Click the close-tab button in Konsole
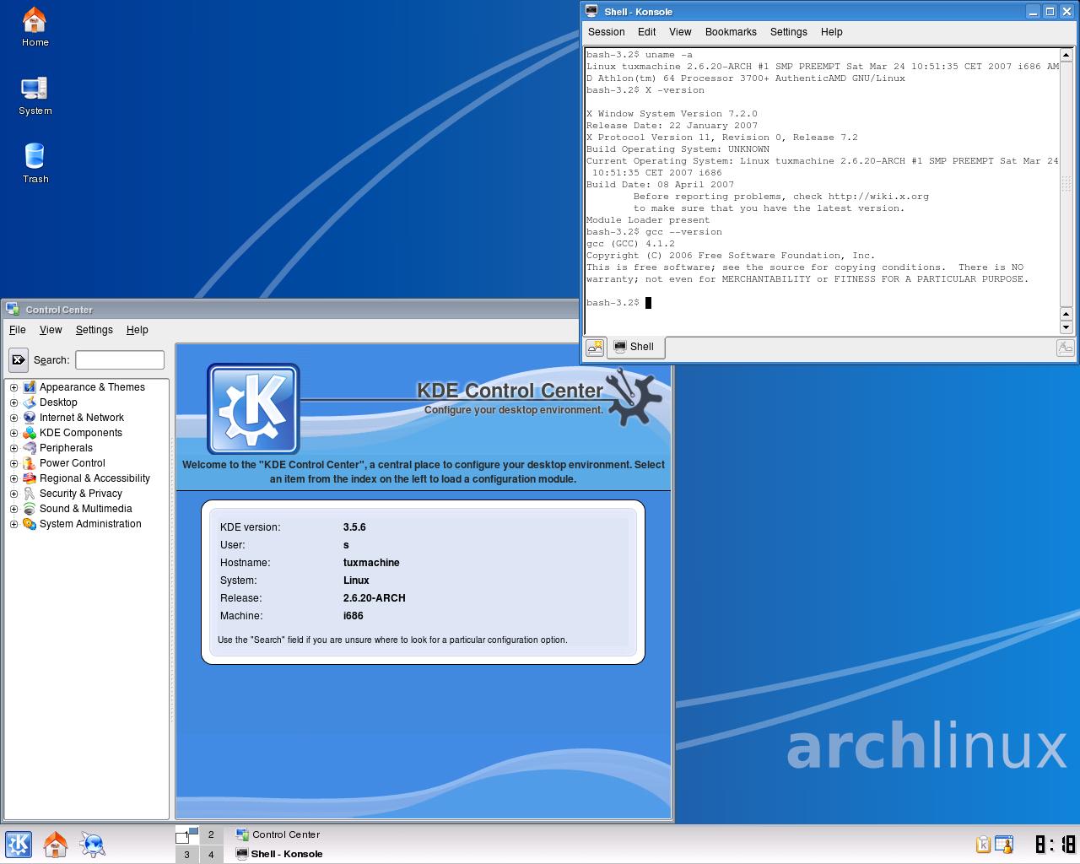 tap(1065, 347)
